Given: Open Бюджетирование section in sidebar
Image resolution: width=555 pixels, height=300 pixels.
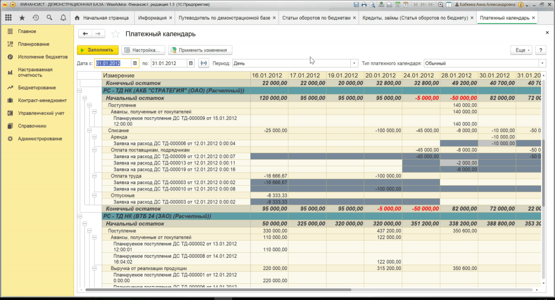Looking at the screenshot, I should click(x=37, y=87).
